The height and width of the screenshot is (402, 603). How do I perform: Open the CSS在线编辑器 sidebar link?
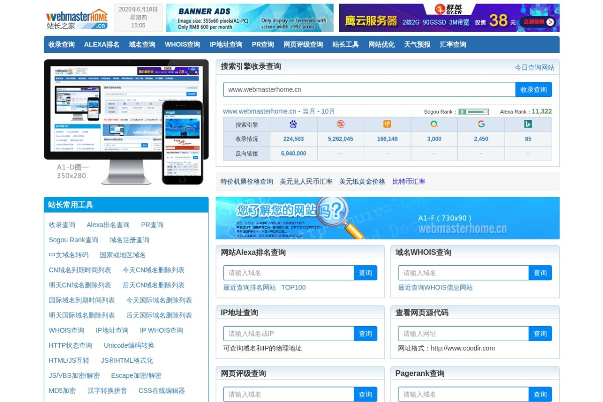162,390
